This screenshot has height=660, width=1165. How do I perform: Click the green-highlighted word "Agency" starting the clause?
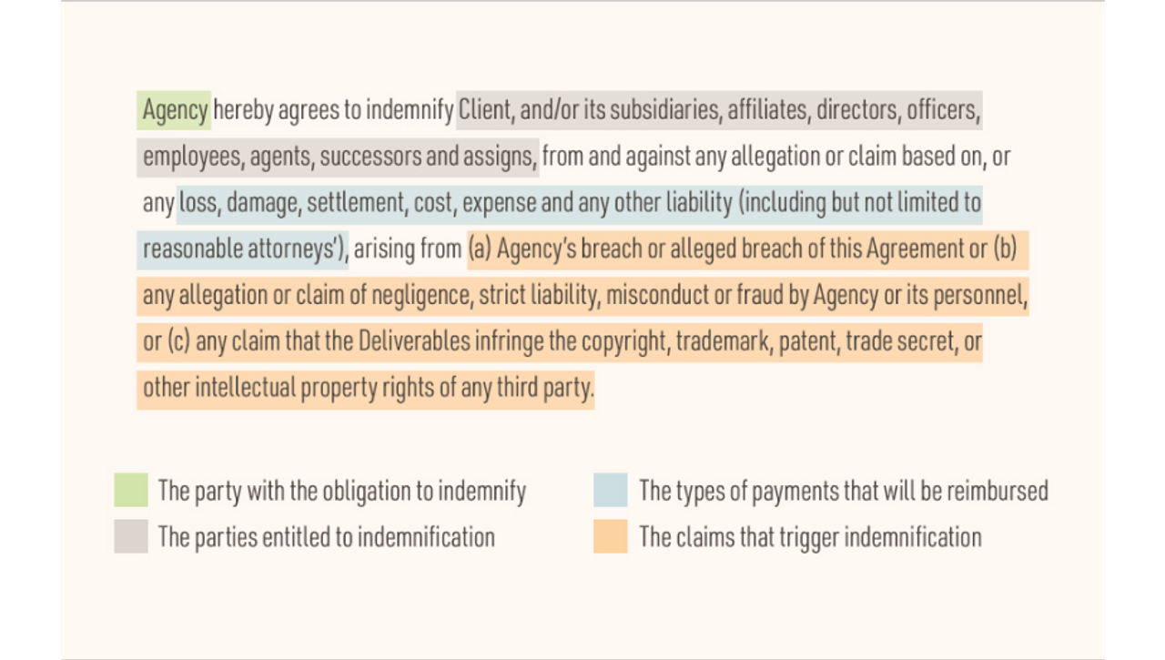tap(175, 111)
